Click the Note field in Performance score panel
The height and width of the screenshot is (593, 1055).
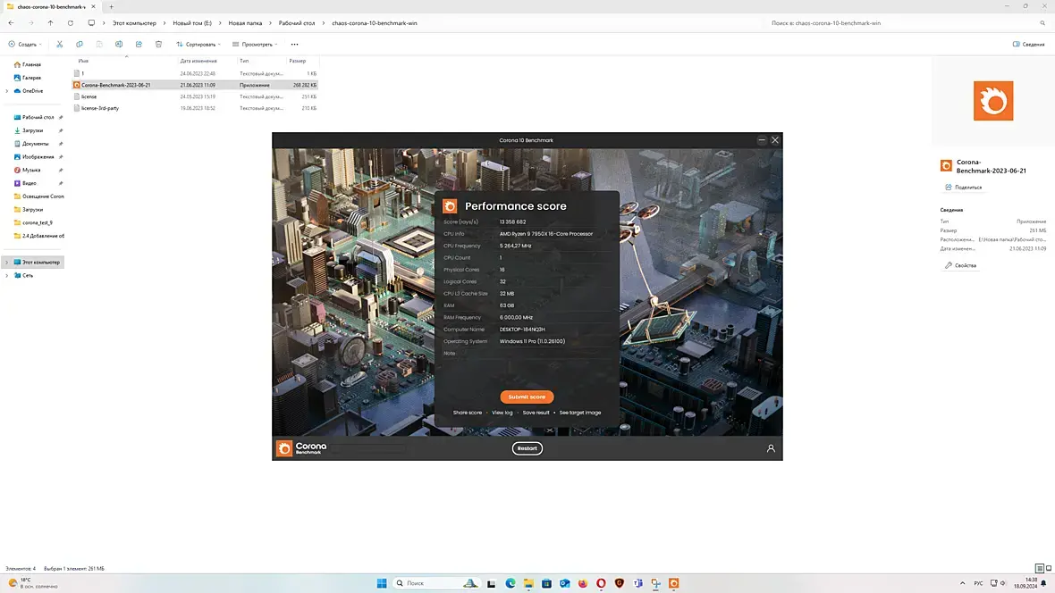pos(527,353)
